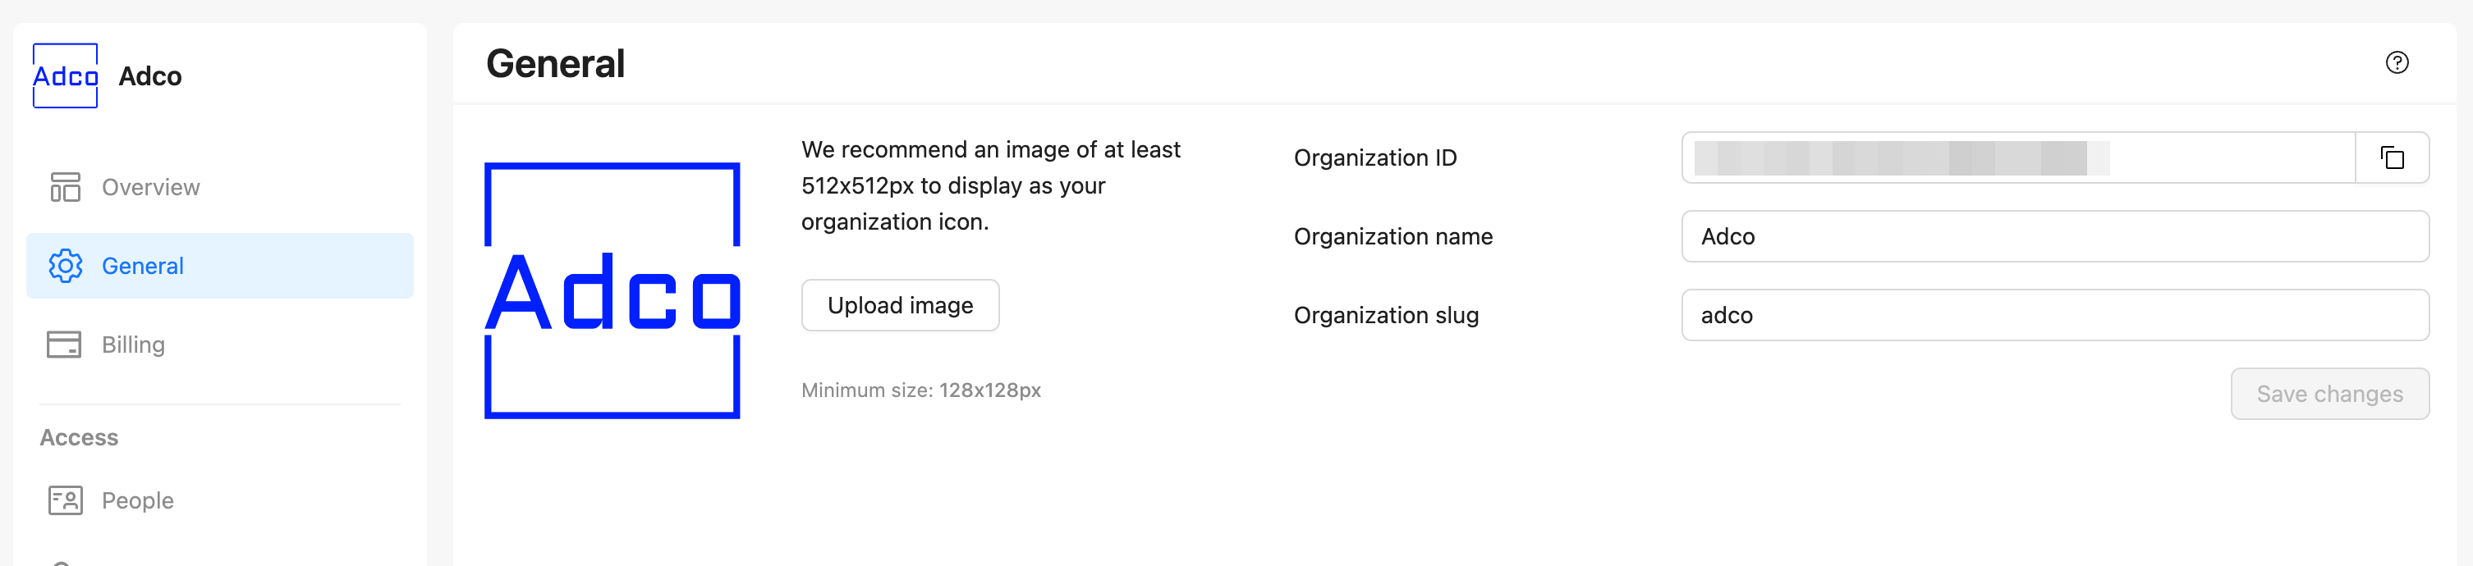2473x566 pixels.
Task: Focus the Organization name field
Action: tap(2054, 236)
